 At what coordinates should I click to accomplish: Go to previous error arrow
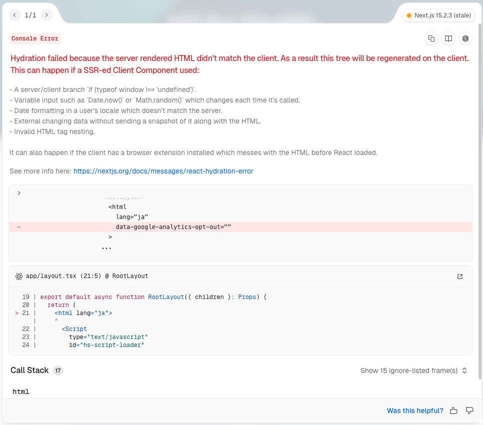click(x=14, y=15)
